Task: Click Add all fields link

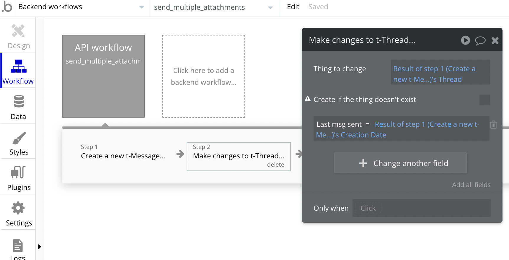Action: tap(471, 185)
